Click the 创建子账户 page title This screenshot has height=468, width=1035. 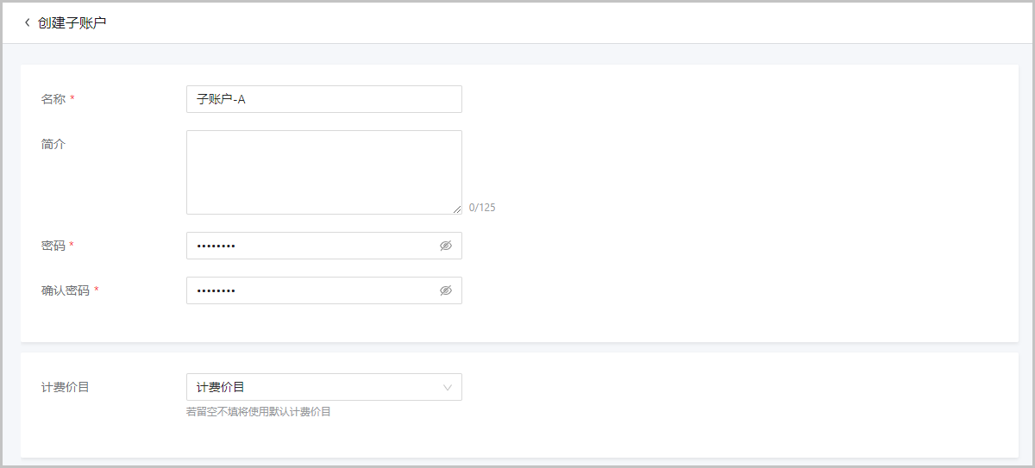pos(72,22)
